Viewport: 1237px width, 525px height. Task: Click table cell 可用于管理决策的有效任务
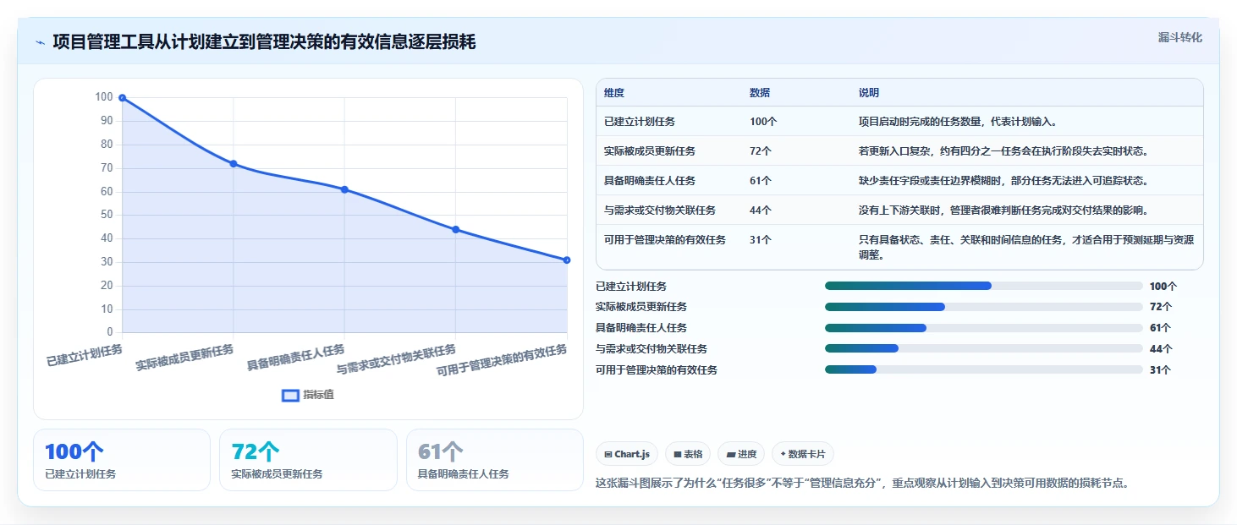(x=665, y=240)
